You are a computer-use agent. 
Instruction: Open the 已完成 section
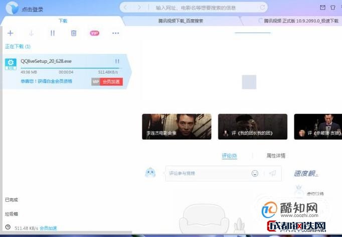click(x=12, y=200)
